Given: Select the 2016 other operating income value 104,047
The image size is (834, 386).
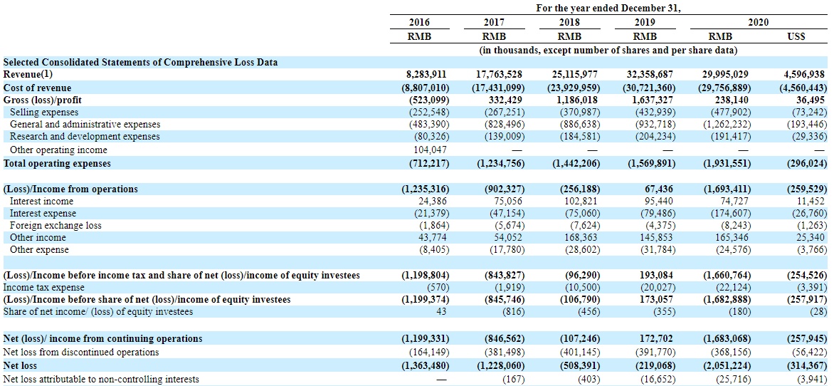Looking at the screenshot, I should tap(429, 150).
